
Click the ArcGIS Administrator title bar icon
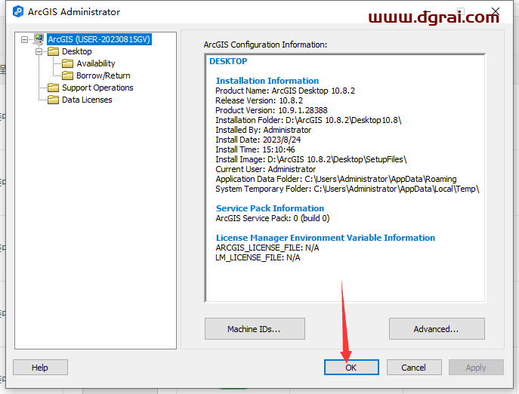click(18, 11)
